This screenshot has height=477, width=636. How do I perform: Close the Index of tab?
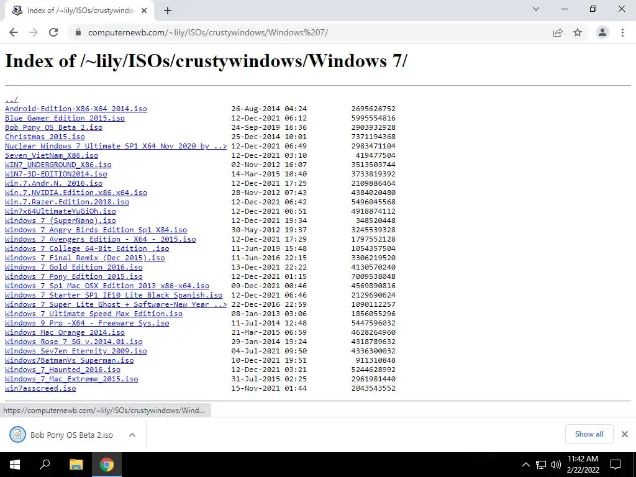pos(144,11)
